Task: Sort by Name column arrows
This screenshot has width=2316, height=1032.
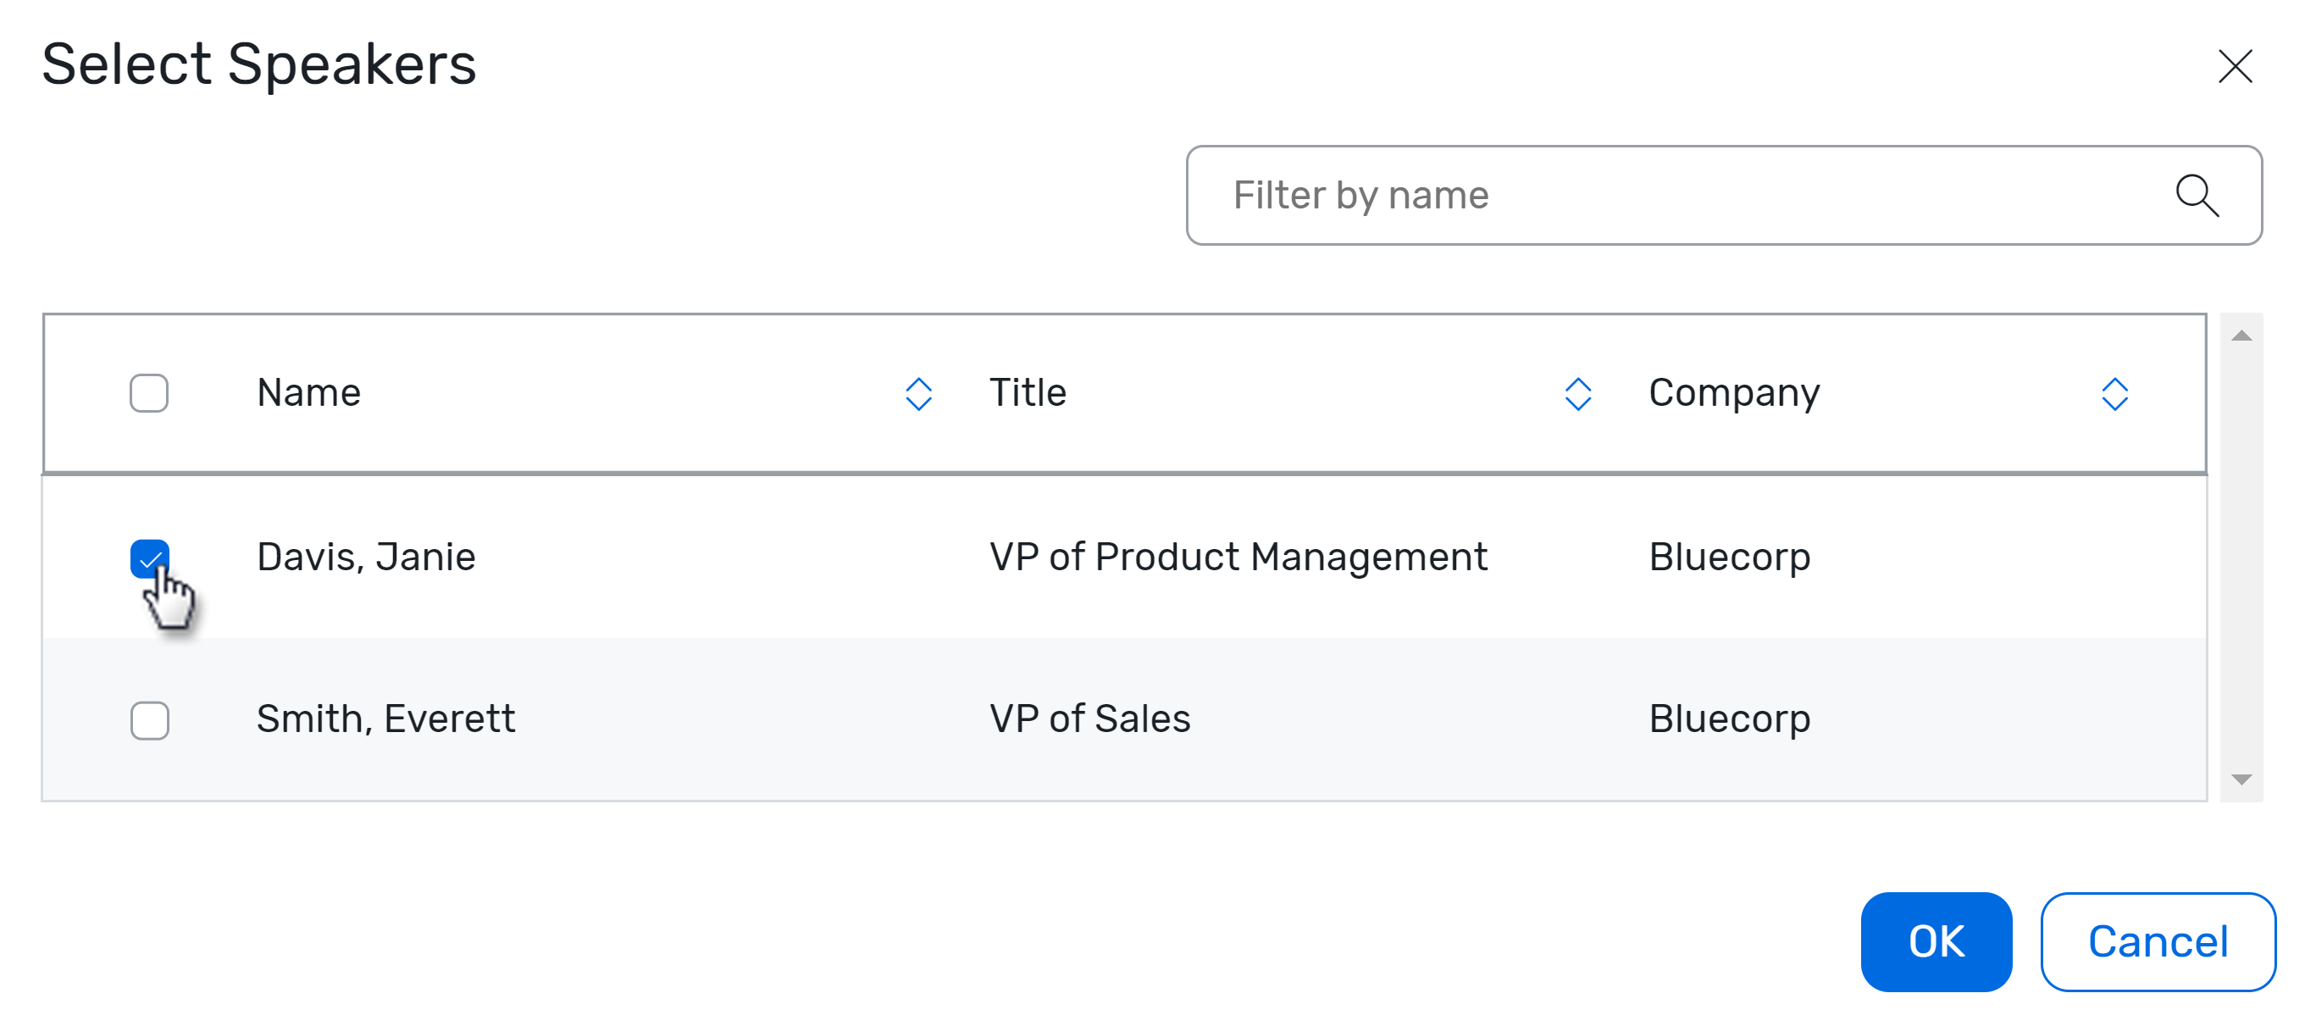Action: (x=918, y=394)
